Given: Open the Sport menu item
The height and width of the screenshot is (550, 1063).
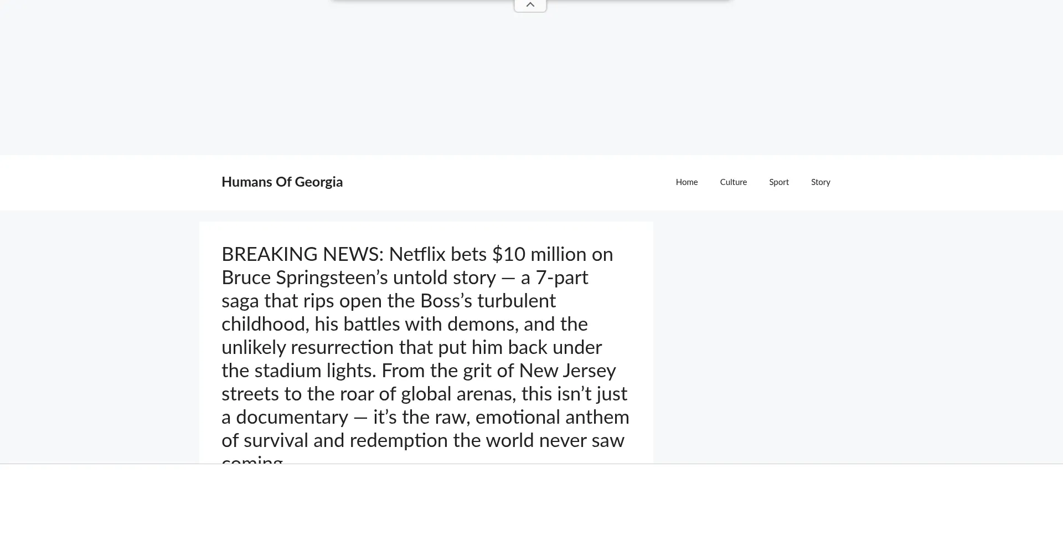Looking at the screenshot, I should click(778, 182).
